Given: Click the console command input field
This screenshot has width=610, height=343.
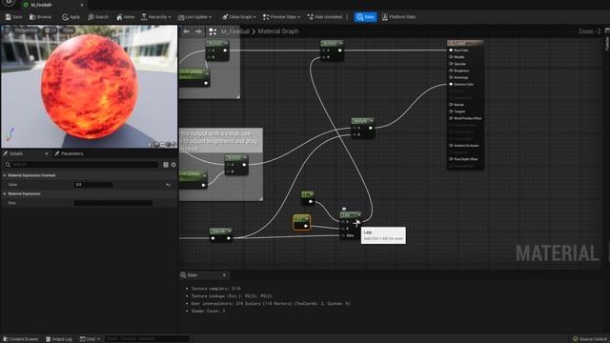Looking at the screenshot, I should pyautogui.click(x=147, y=339).
